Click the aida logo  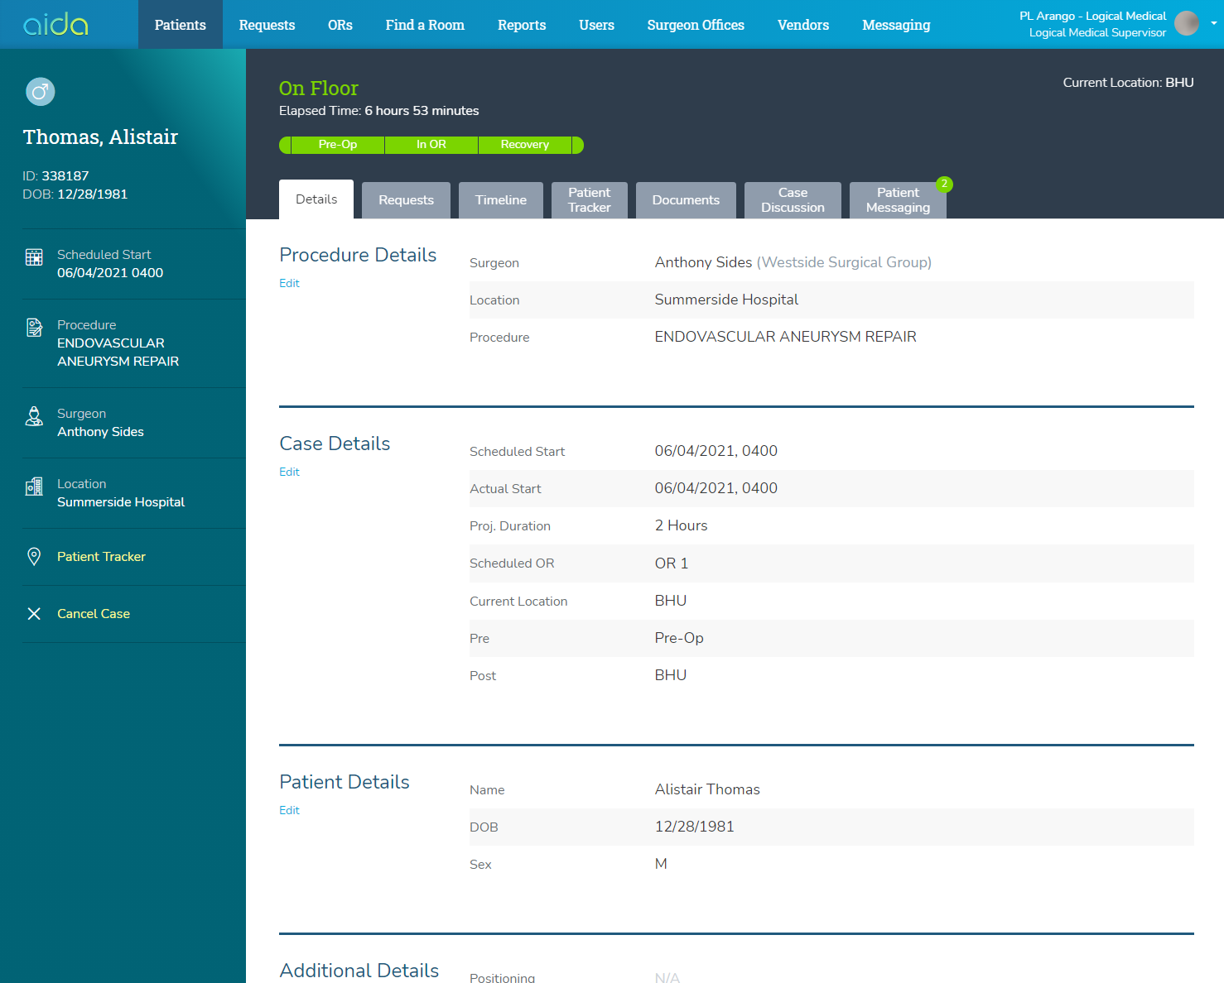coord(55,25)
